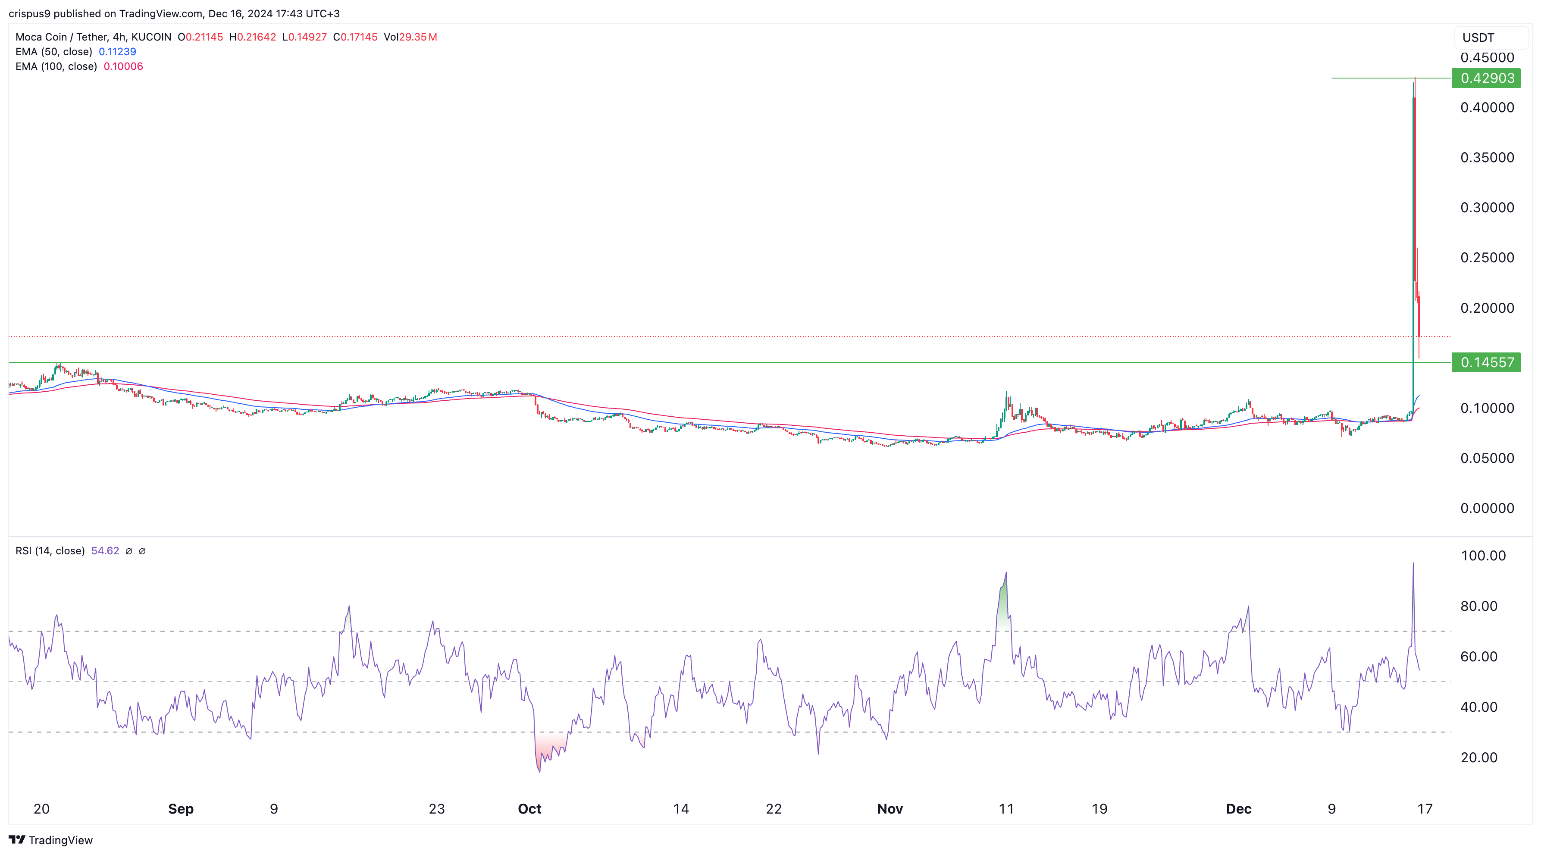Click the close price value 0.17145

[x=359, y=37]
